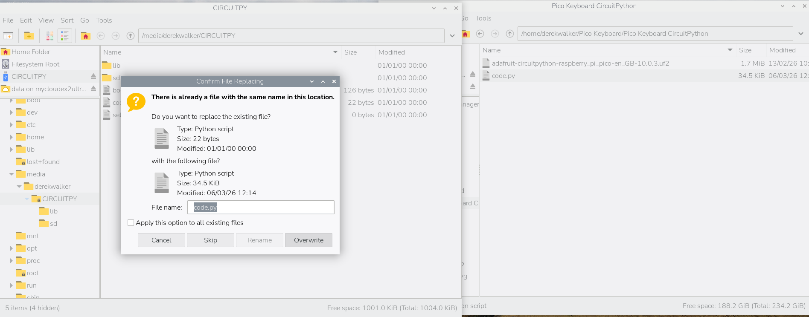Open the Tools menu in CIRCUITPY window

tap(104, 20)
